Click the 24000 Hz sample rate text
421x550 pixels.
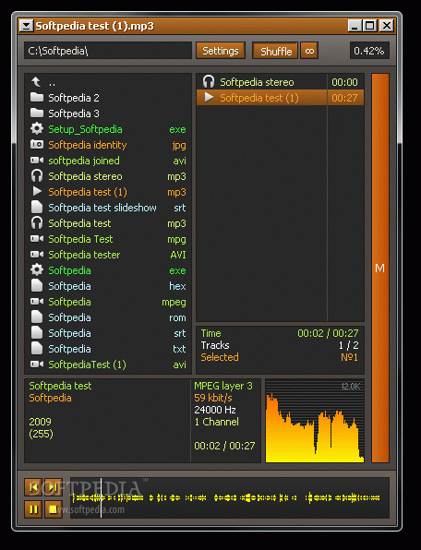(215, 410)
